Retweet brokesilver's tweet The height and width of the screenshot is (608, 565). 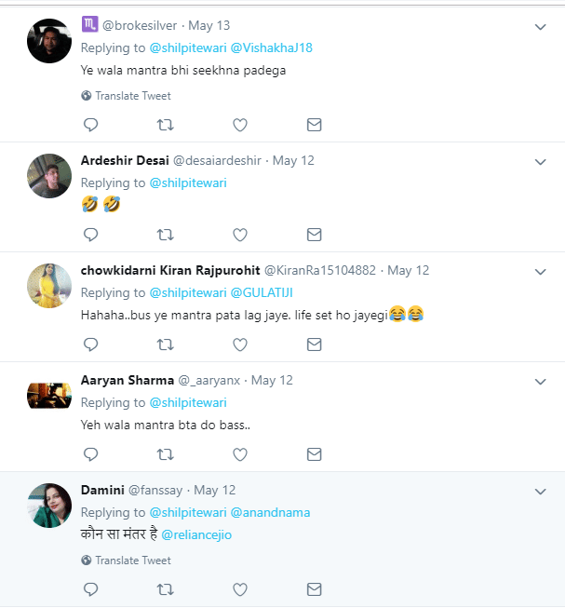click(165, 125)
